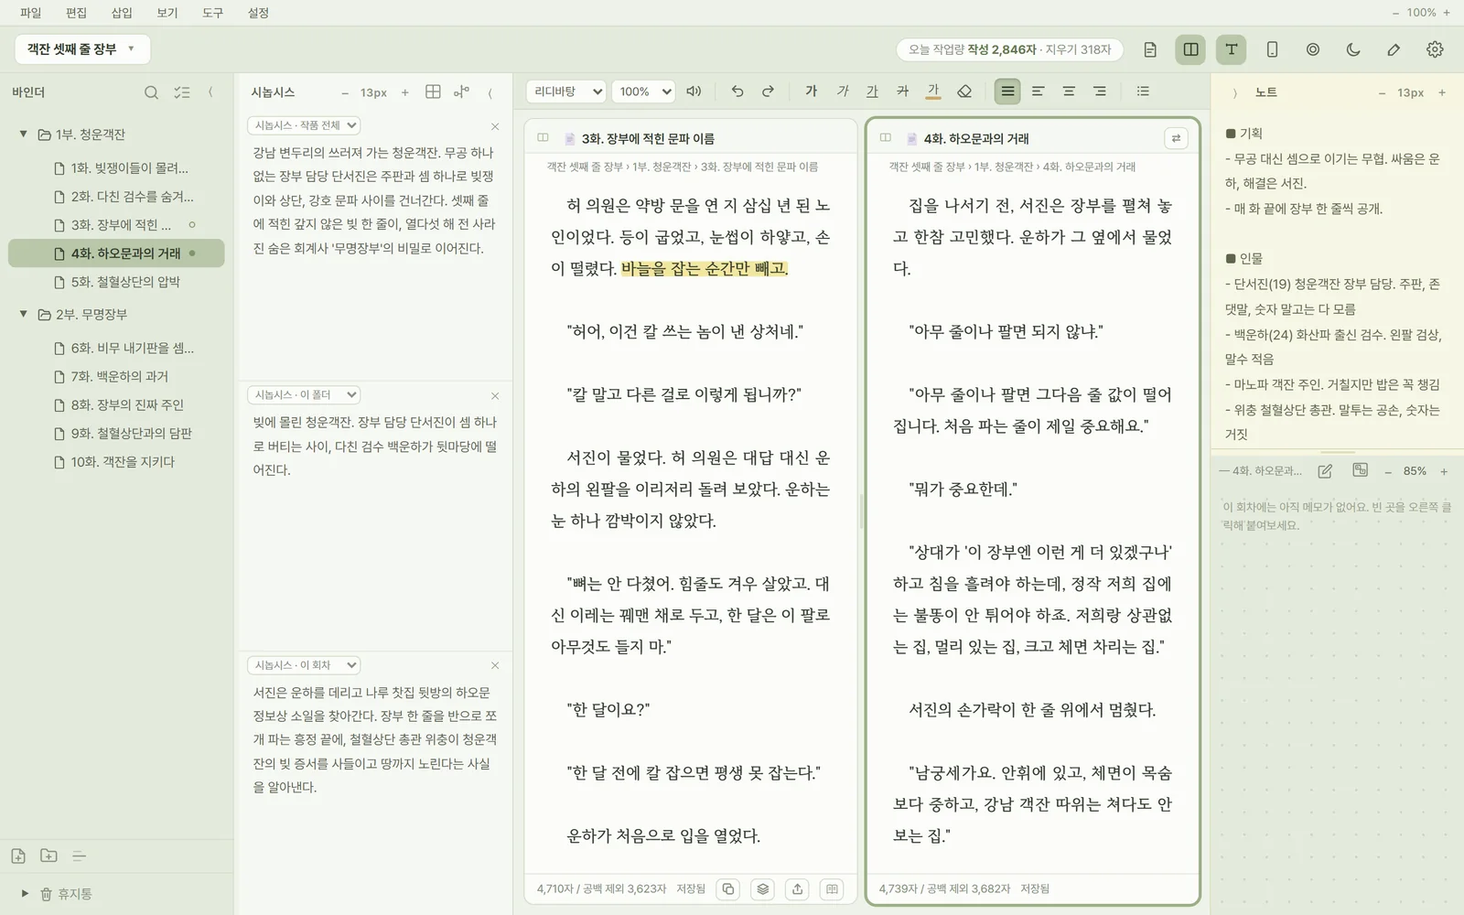Image resolution: width=1464 pixels, height=915 pixels.
Task: Open 7화. 백운하의 과거 document
Action: (x=116, y=376)
